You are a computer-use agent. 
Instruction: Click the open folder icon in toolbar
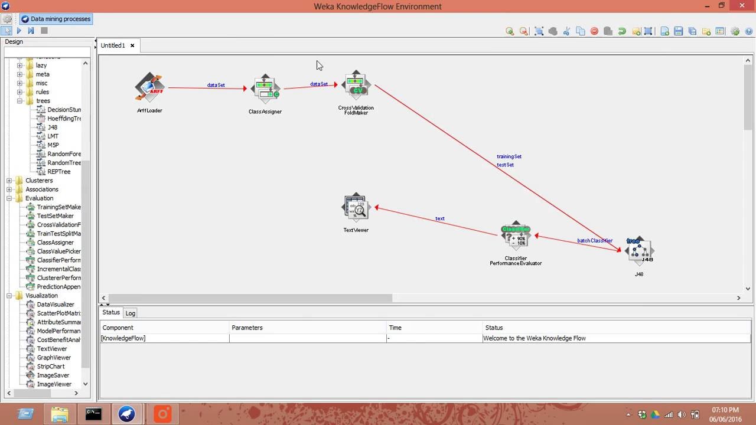706,31
